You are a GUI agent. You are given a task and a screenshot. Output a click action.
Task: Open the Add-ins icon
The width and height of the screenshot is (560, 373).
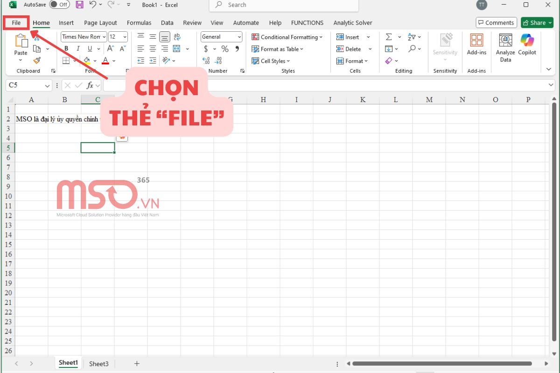(476, 40)
